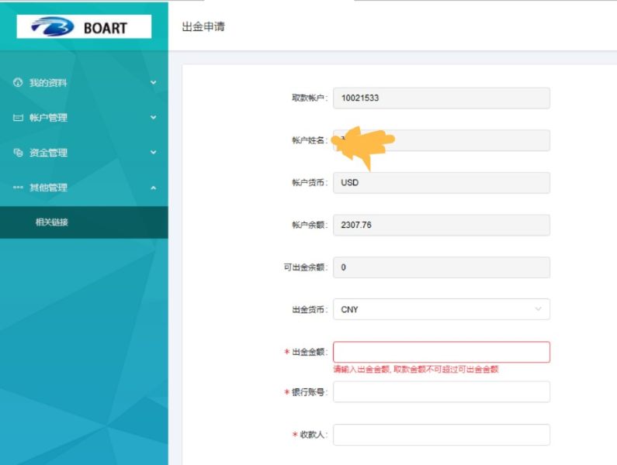This screenshot has height=465, width=617.
Task: Open the 相关链接 submenu item
Action: [52, 222]
